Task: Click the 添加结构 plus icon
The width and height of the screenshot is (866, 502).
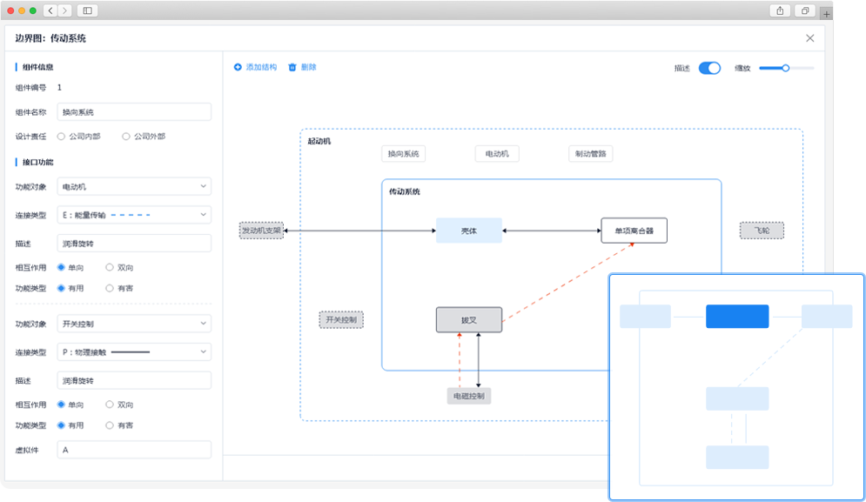Action: click(x=238, y=67)
